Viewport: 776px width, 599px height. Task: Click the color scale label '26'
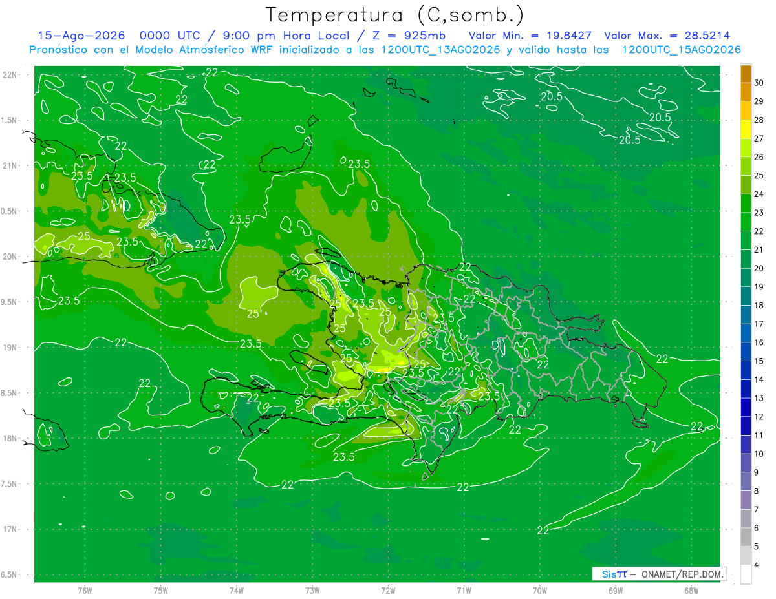759,157
